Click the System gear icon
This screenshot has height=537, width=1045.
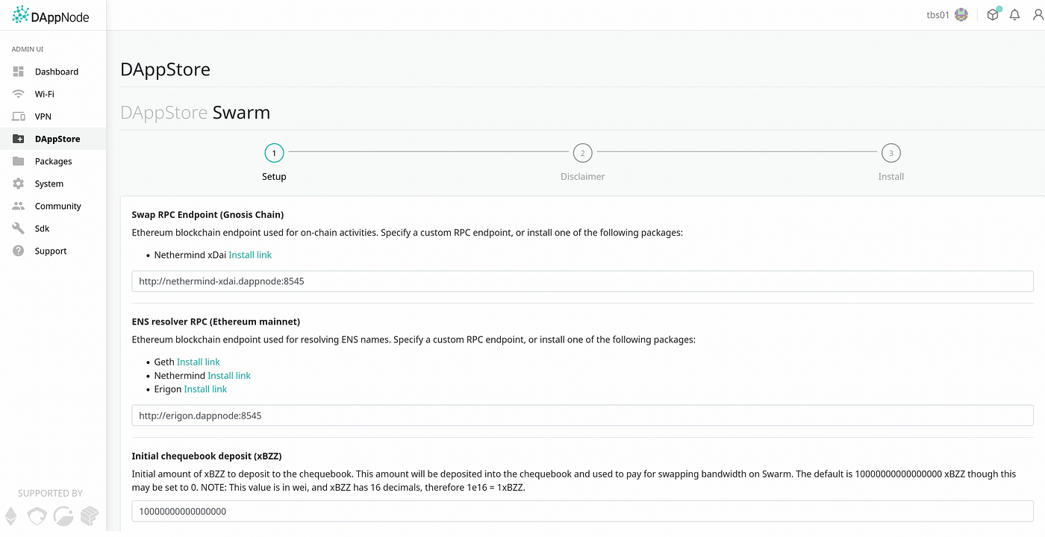(x=19, y=183)
